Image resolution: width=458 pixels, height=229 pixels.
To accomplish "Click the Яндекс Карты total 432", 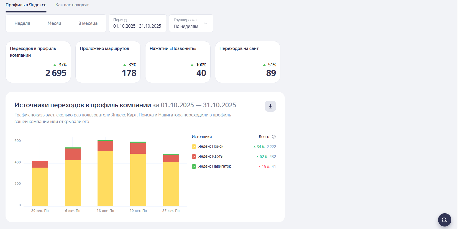I will coord(273,157).
